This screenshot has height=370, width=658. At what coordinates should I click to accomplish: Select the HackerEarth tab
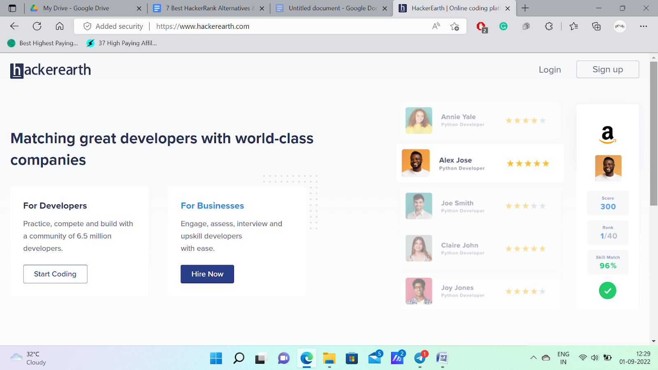455,8
